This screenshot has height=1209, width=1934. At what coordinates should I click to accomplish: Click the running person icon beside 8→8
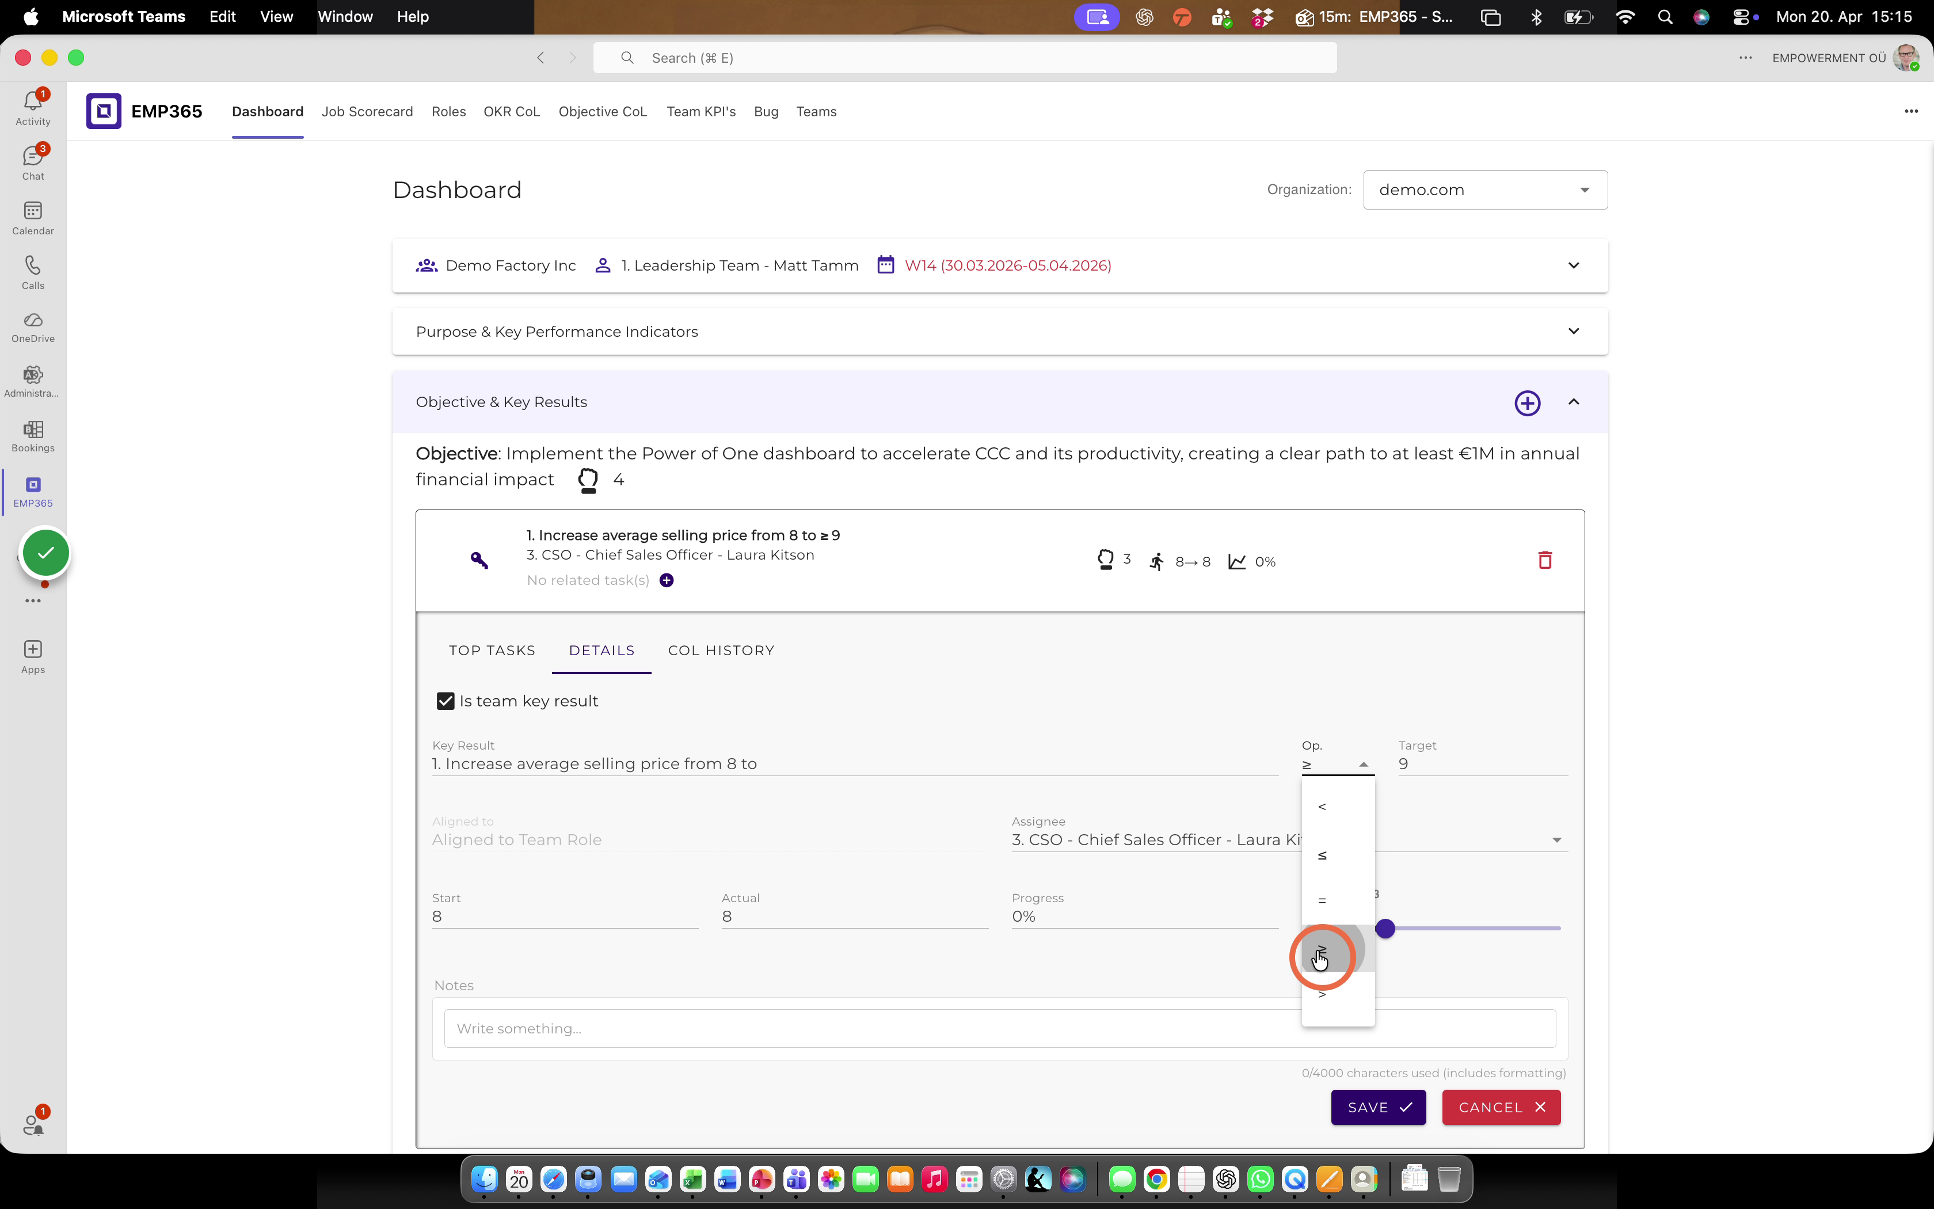coord(1156,561)
